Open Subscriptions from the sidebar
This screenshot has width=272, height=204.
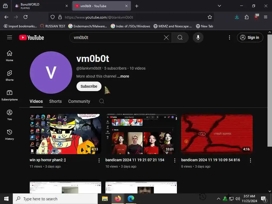10,95
